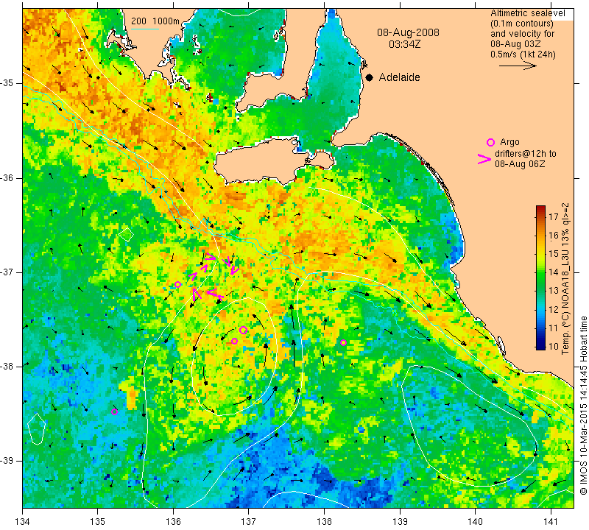Click the Argo float marker near 135.2E, 38.5S
Screen dimensions: 589x530
click(x=115, y=411)
